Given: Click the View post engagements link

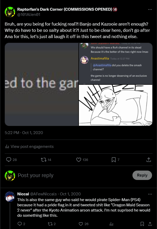Looking at the screenshot, I should coord(30,147).
